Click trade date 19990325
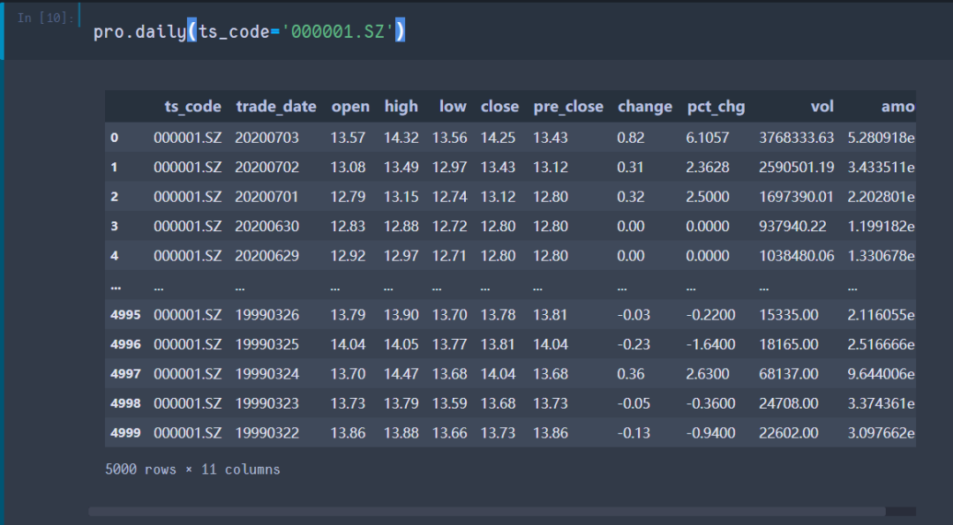The image size is (953, 525). [266, 344]
